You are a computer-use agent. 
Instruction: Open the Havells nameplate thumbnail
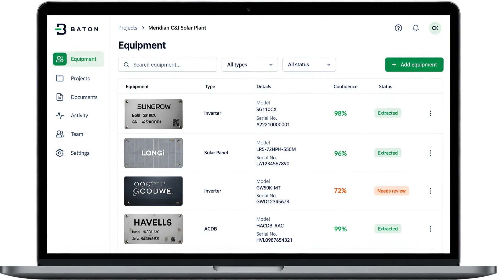click(x=153, y=229)
